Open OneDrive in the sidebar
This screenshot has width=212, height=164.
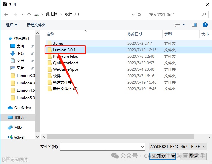point(19,108)
